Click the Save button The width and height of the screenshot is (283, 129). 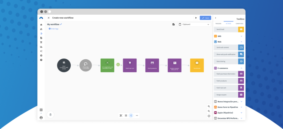pos(205,18)
